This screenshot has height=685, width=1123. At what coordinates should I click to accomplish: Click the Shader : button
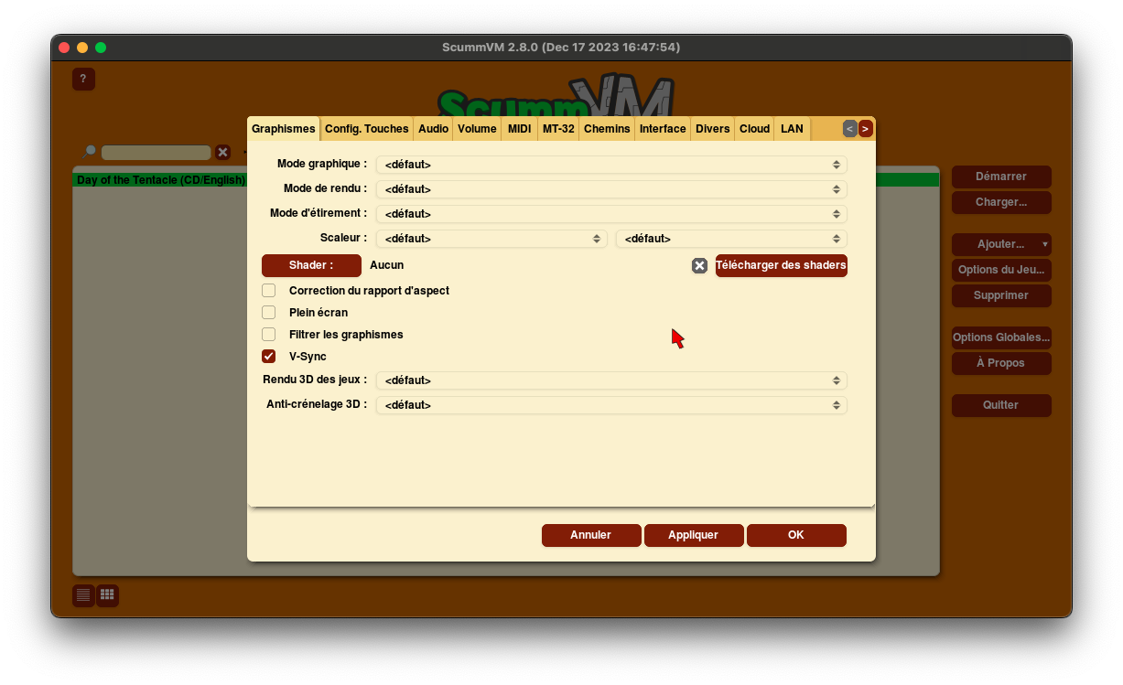pyautogui.click(x=311, y=265)
